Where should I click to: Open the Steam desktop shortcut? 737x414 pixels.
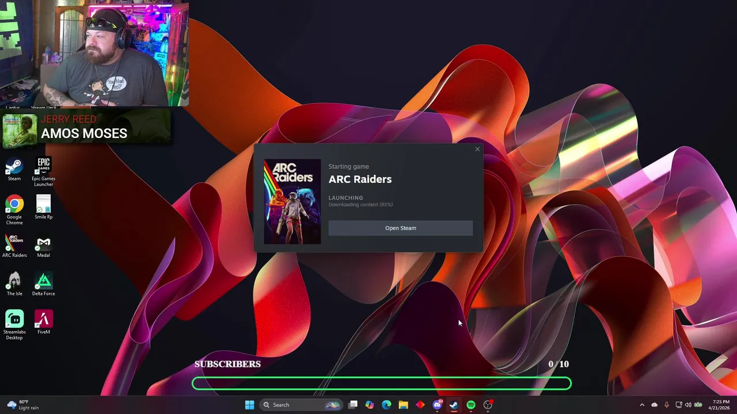(x=14, y=170)
